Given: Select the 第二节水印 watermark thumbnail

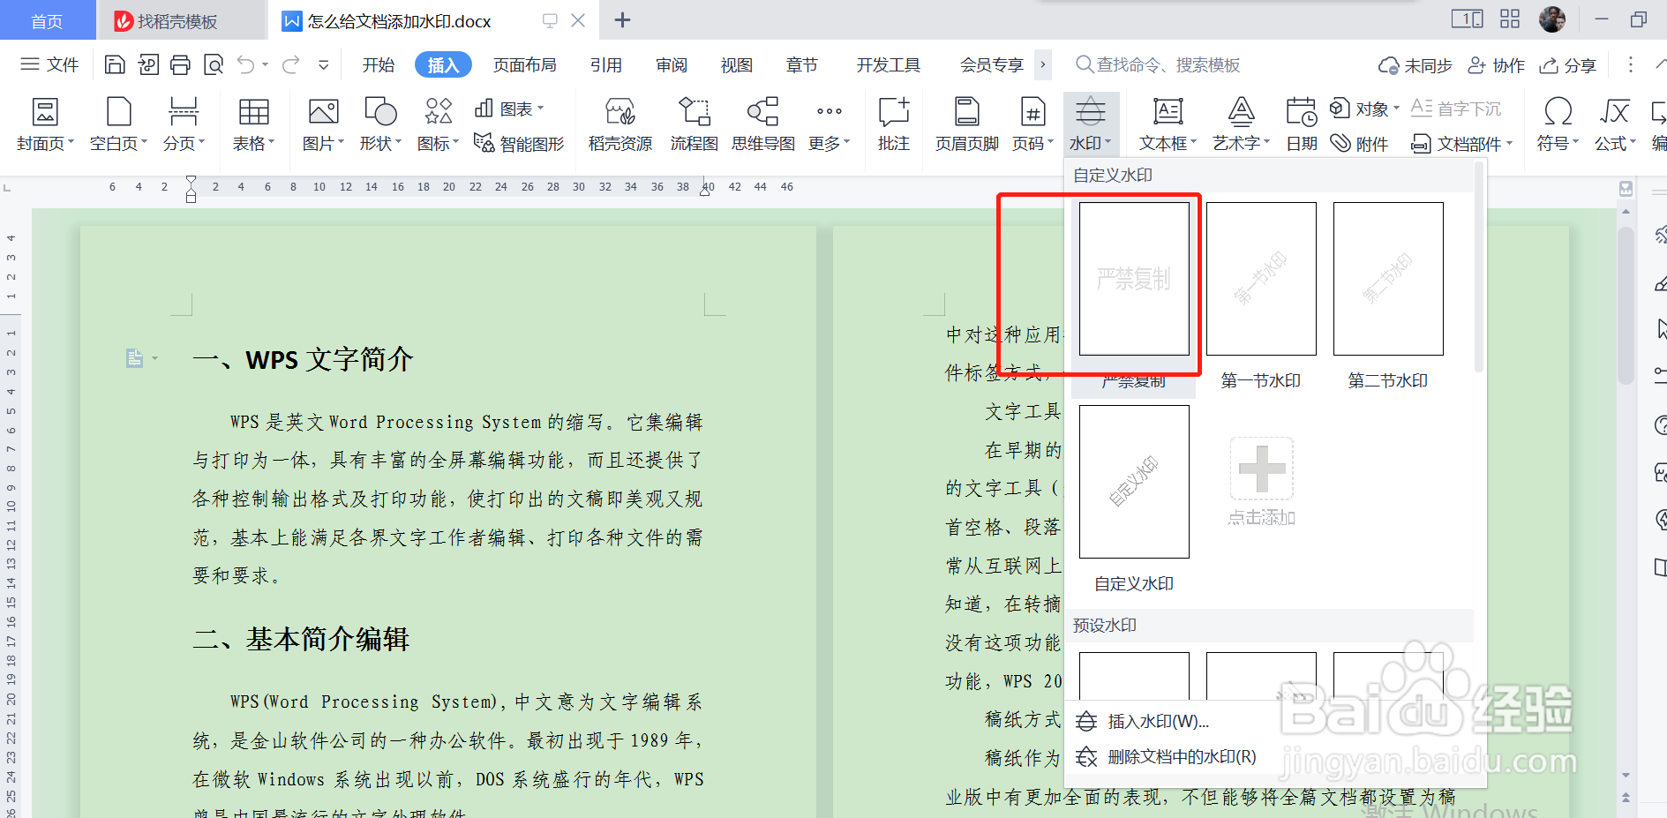Looking at the screenshot, I should pyautogui.click(x=1388, y=279).
